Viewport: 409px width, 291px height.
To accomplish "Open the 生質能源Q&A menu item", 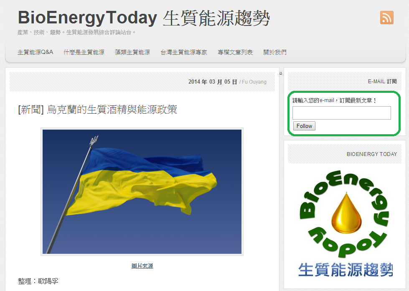I will (x=35, y=52).
